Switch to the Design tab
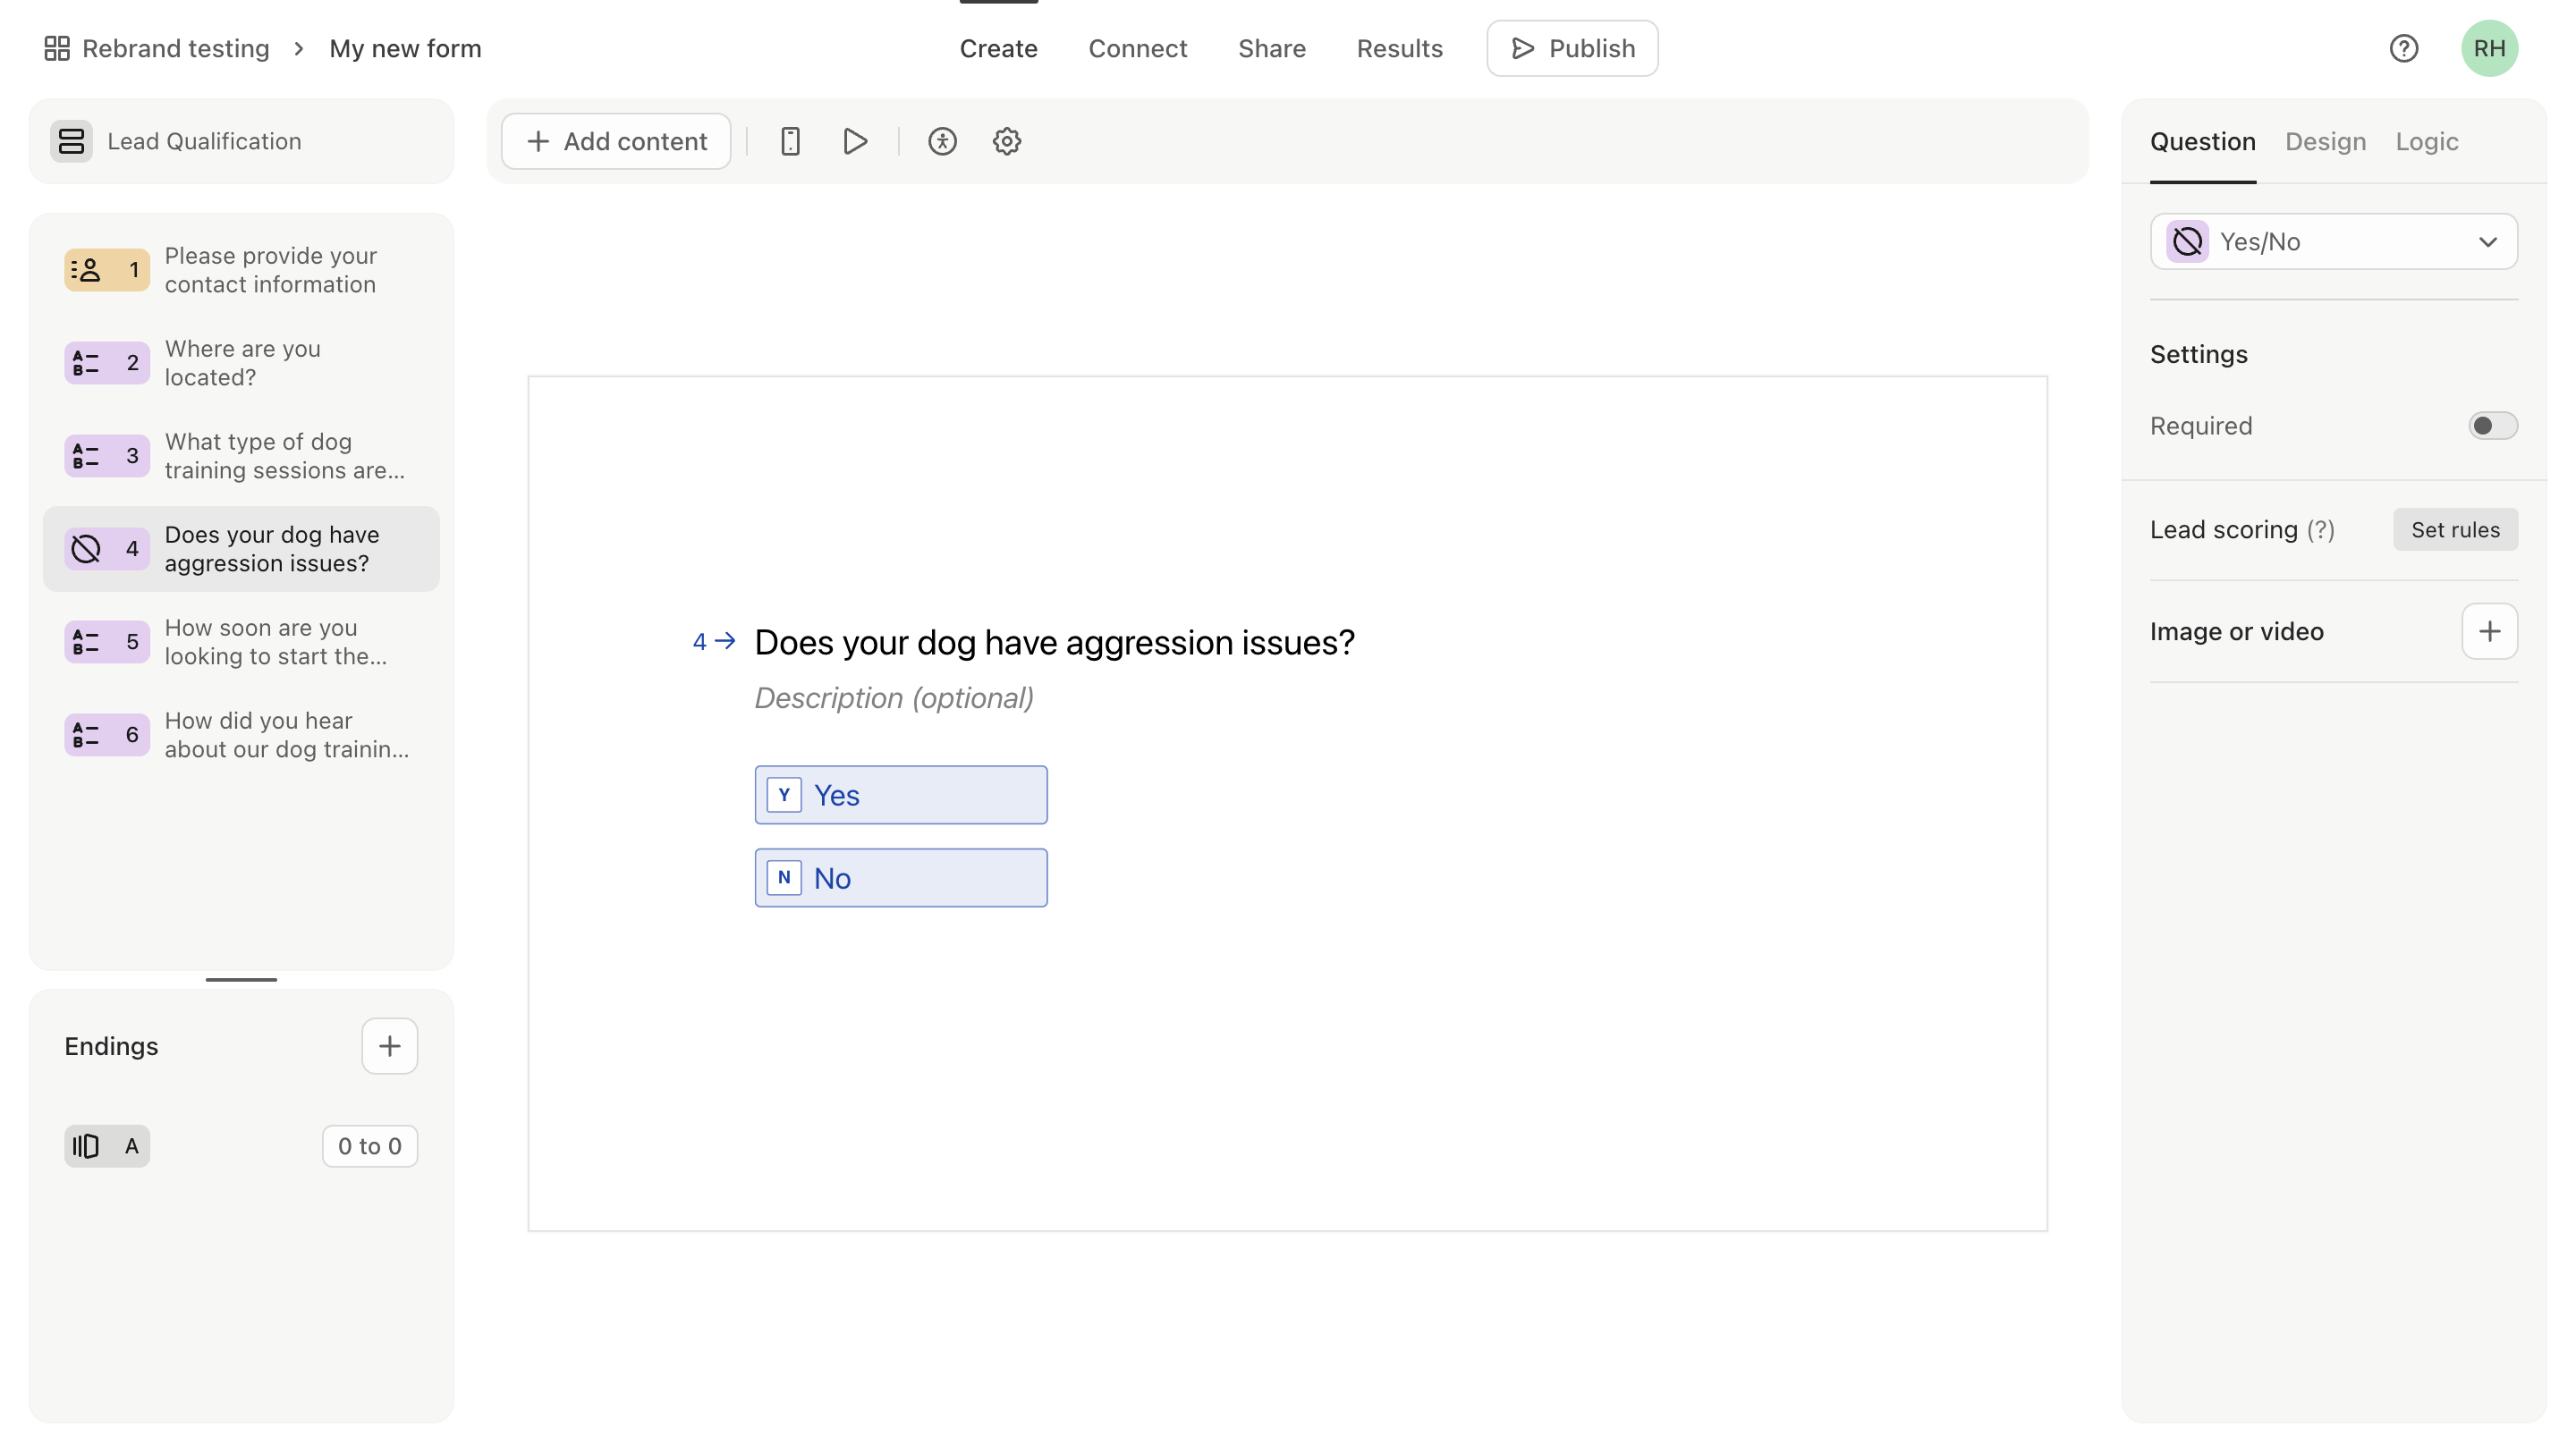 [2326, 141]
